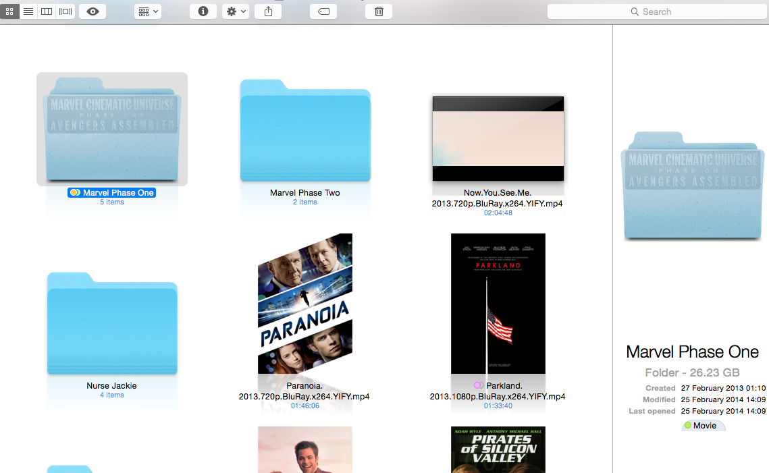
Task: Select the Marvel Phase One folder icon
Action: [x=112, y=129]
